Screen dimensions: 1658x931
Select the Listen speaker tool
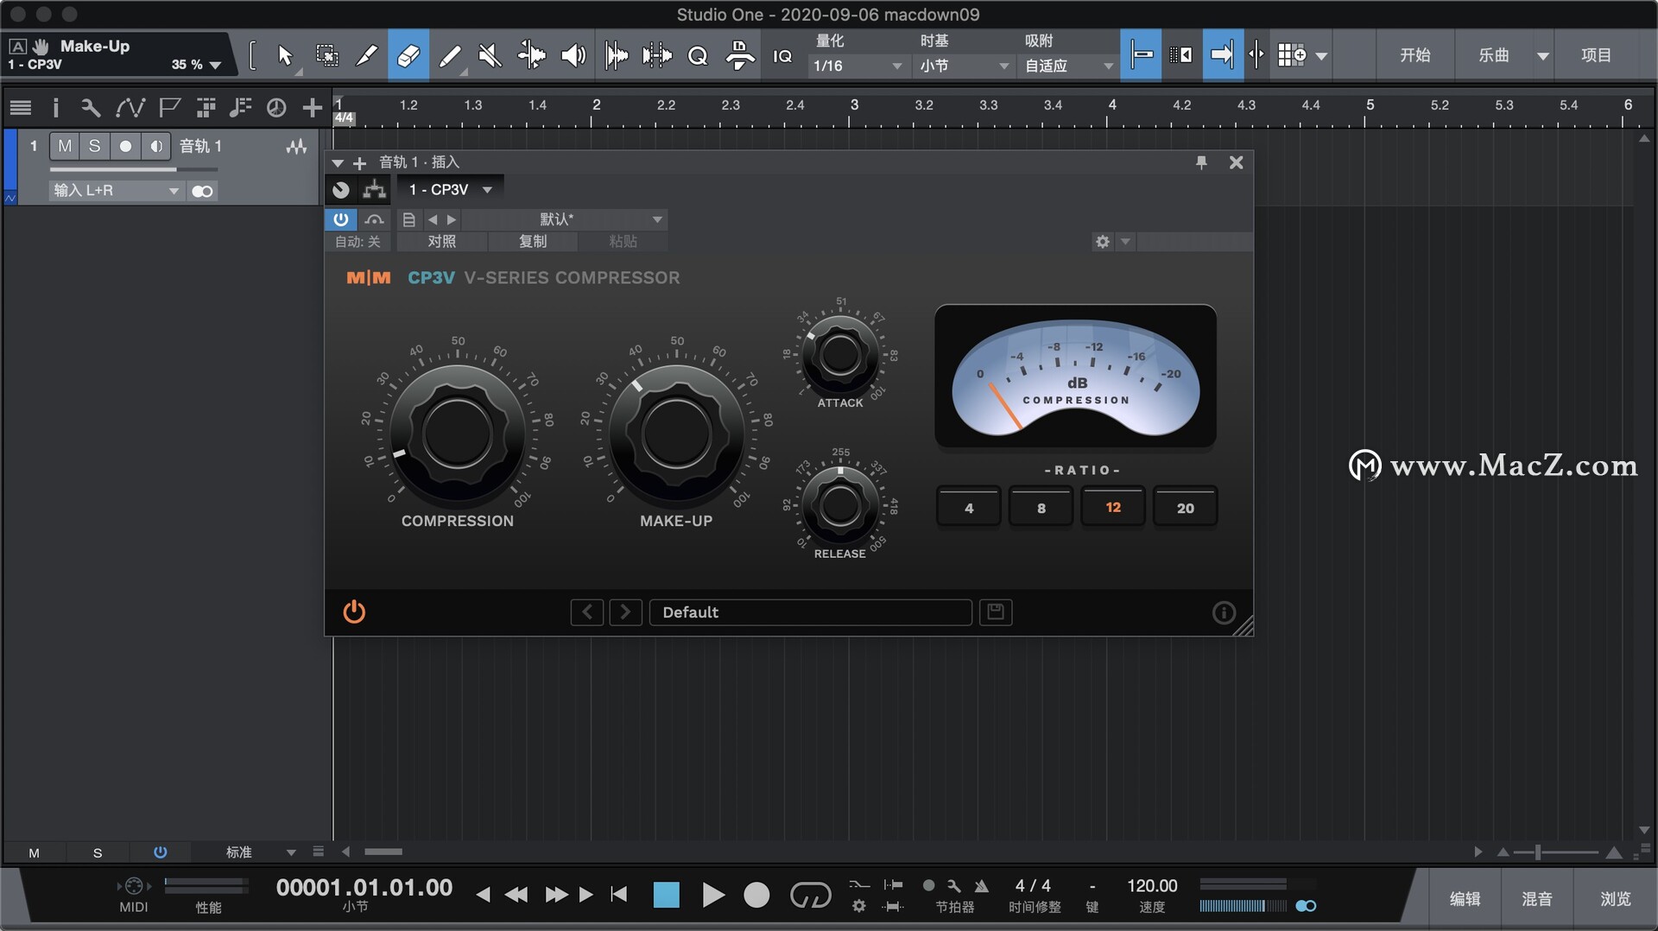pos(573,55)
